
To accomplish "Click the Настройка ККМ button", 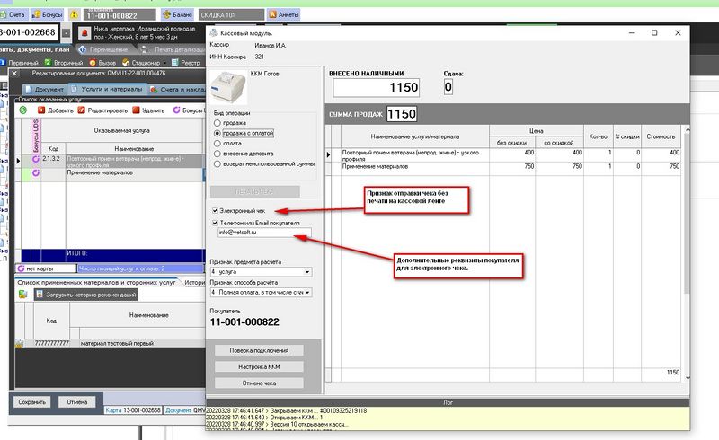I will coord(258,366).
